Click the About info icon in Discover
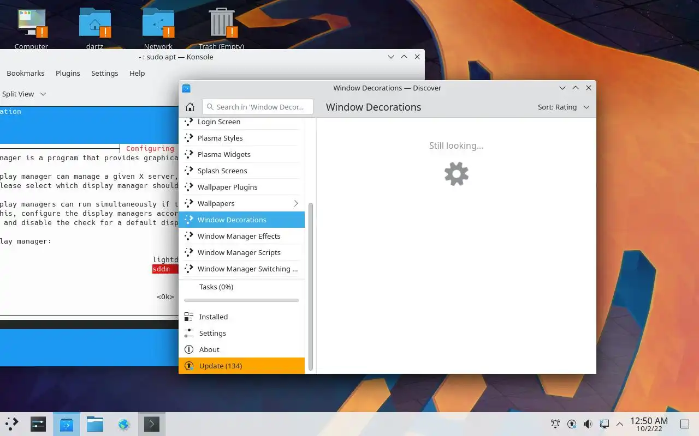The width and height of the screenshot is (699, 436). click(189, 349)
